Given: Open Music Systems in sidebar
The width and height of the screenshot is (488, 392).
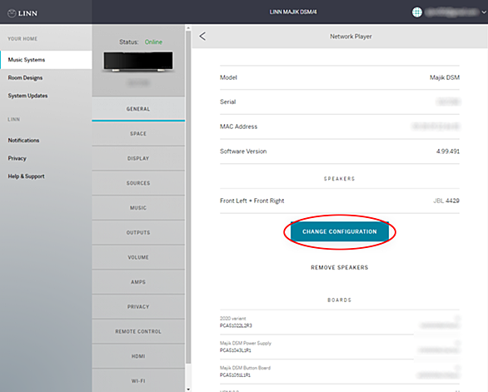Looking at the screenshot, I should coord(46,60).
